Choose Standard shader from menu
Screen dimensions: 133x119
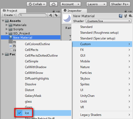pos(102,27)
